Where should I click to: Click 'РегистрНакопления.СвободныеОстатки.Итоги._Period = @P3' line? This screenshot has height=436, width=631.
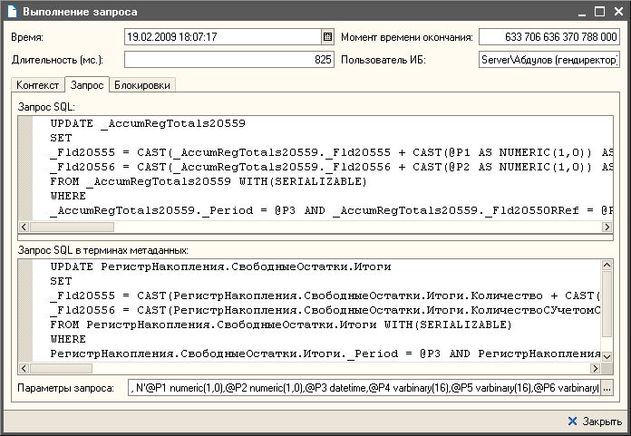pyautogui.click(x=325, y=354)
